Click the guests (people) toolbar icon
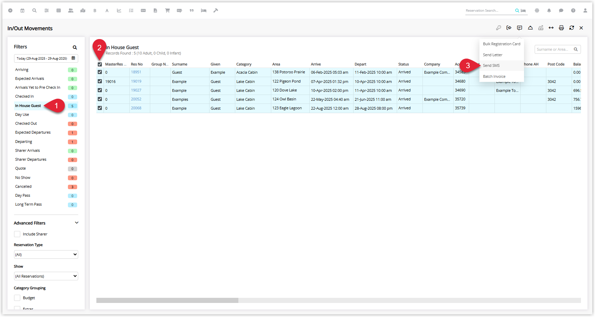This screenshot has width=595, height=317. click(71, 11)
